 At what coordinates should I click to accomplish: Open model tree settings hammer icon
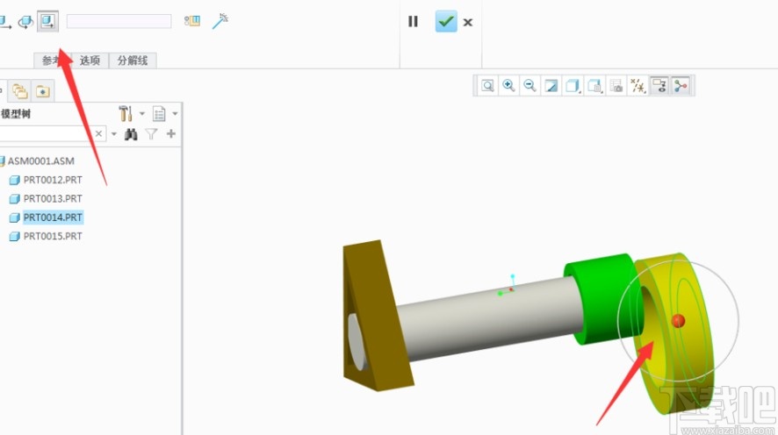pos(126,113)
